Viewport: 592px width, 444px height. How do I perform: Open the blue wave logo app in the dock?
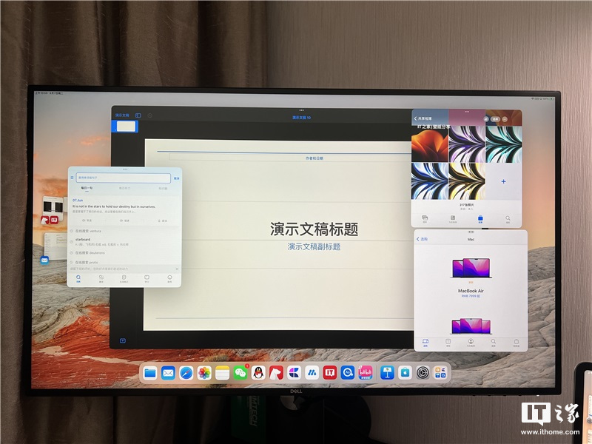[x=312, y=373]
